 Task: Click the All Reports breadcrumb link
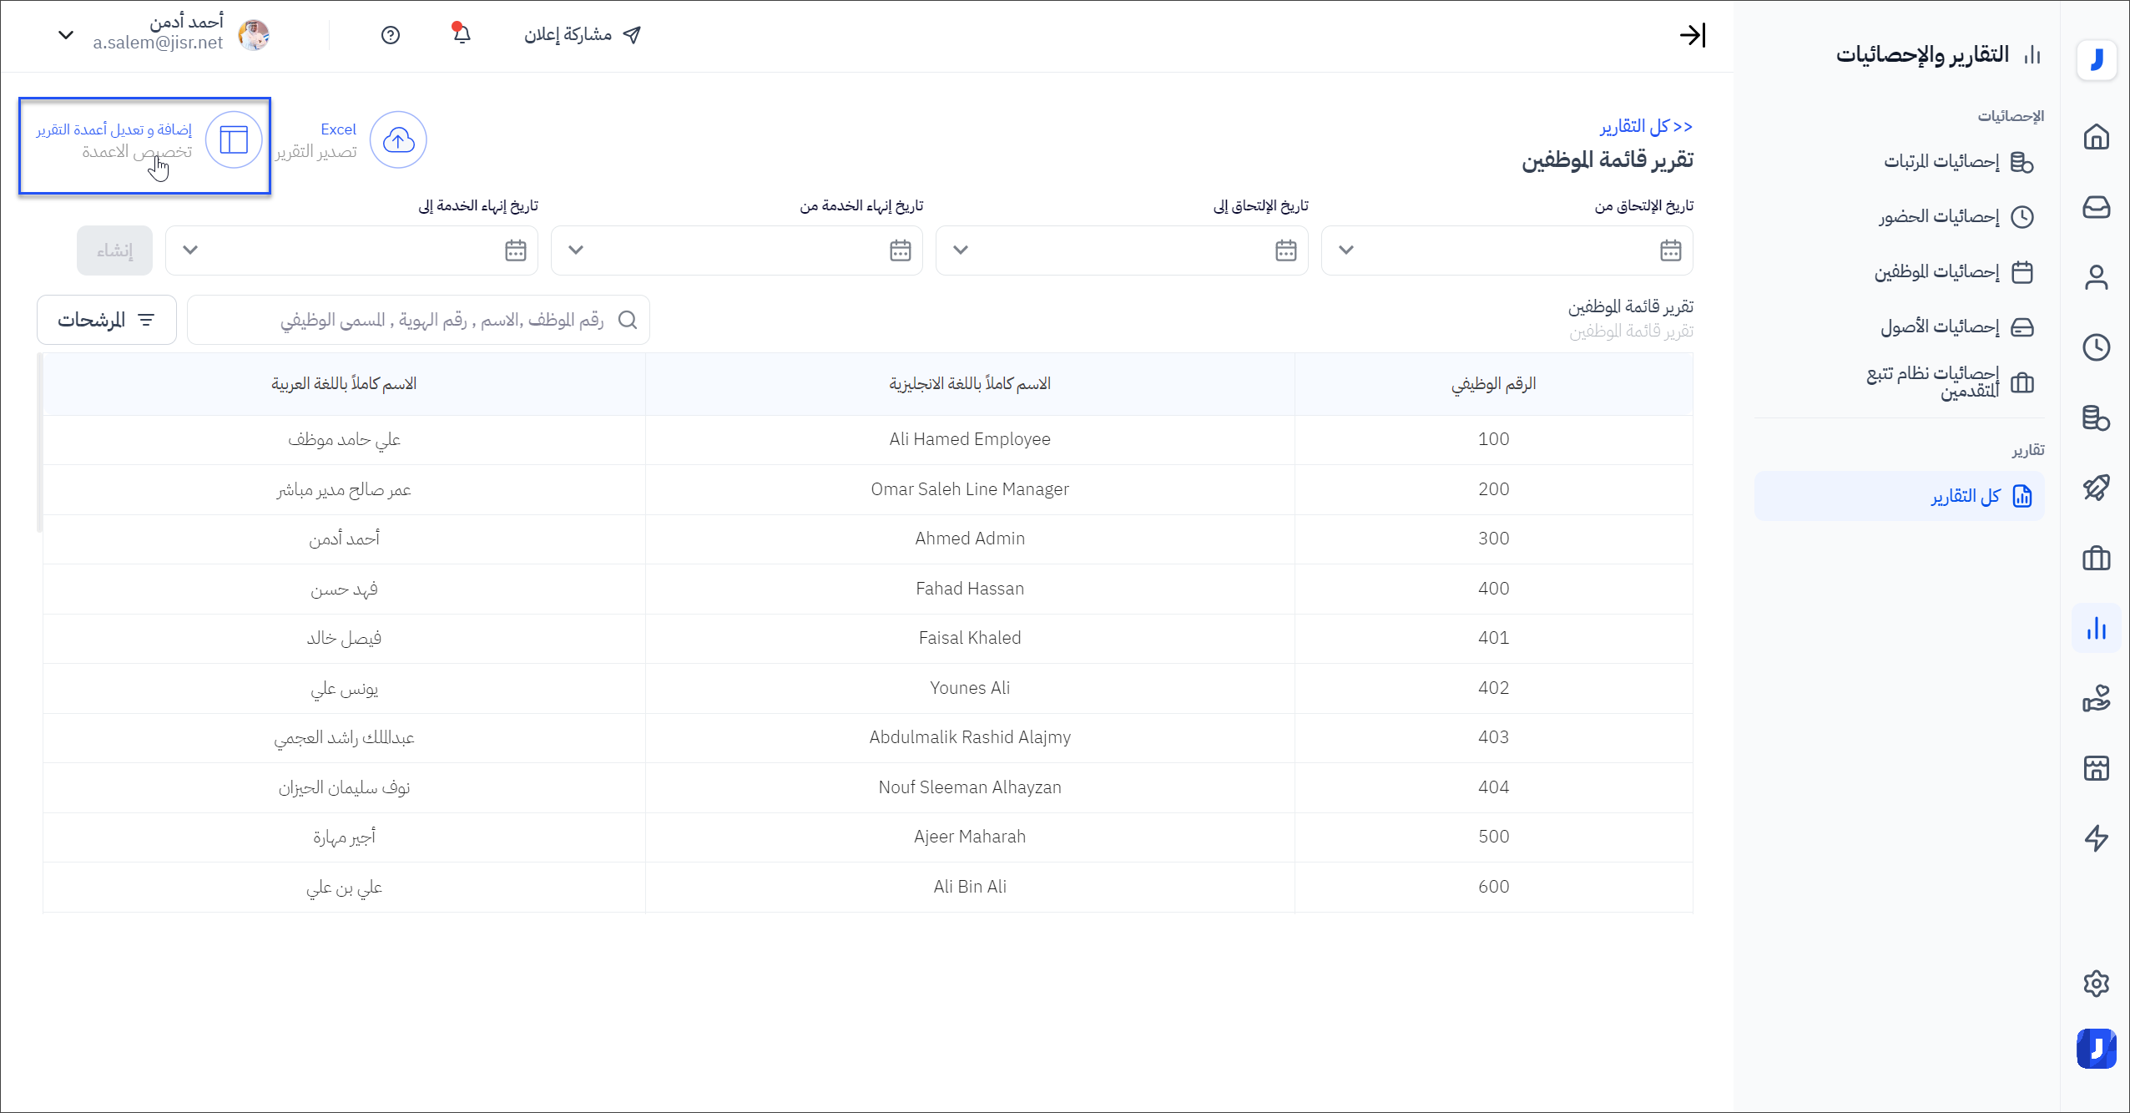(1646, 127)
